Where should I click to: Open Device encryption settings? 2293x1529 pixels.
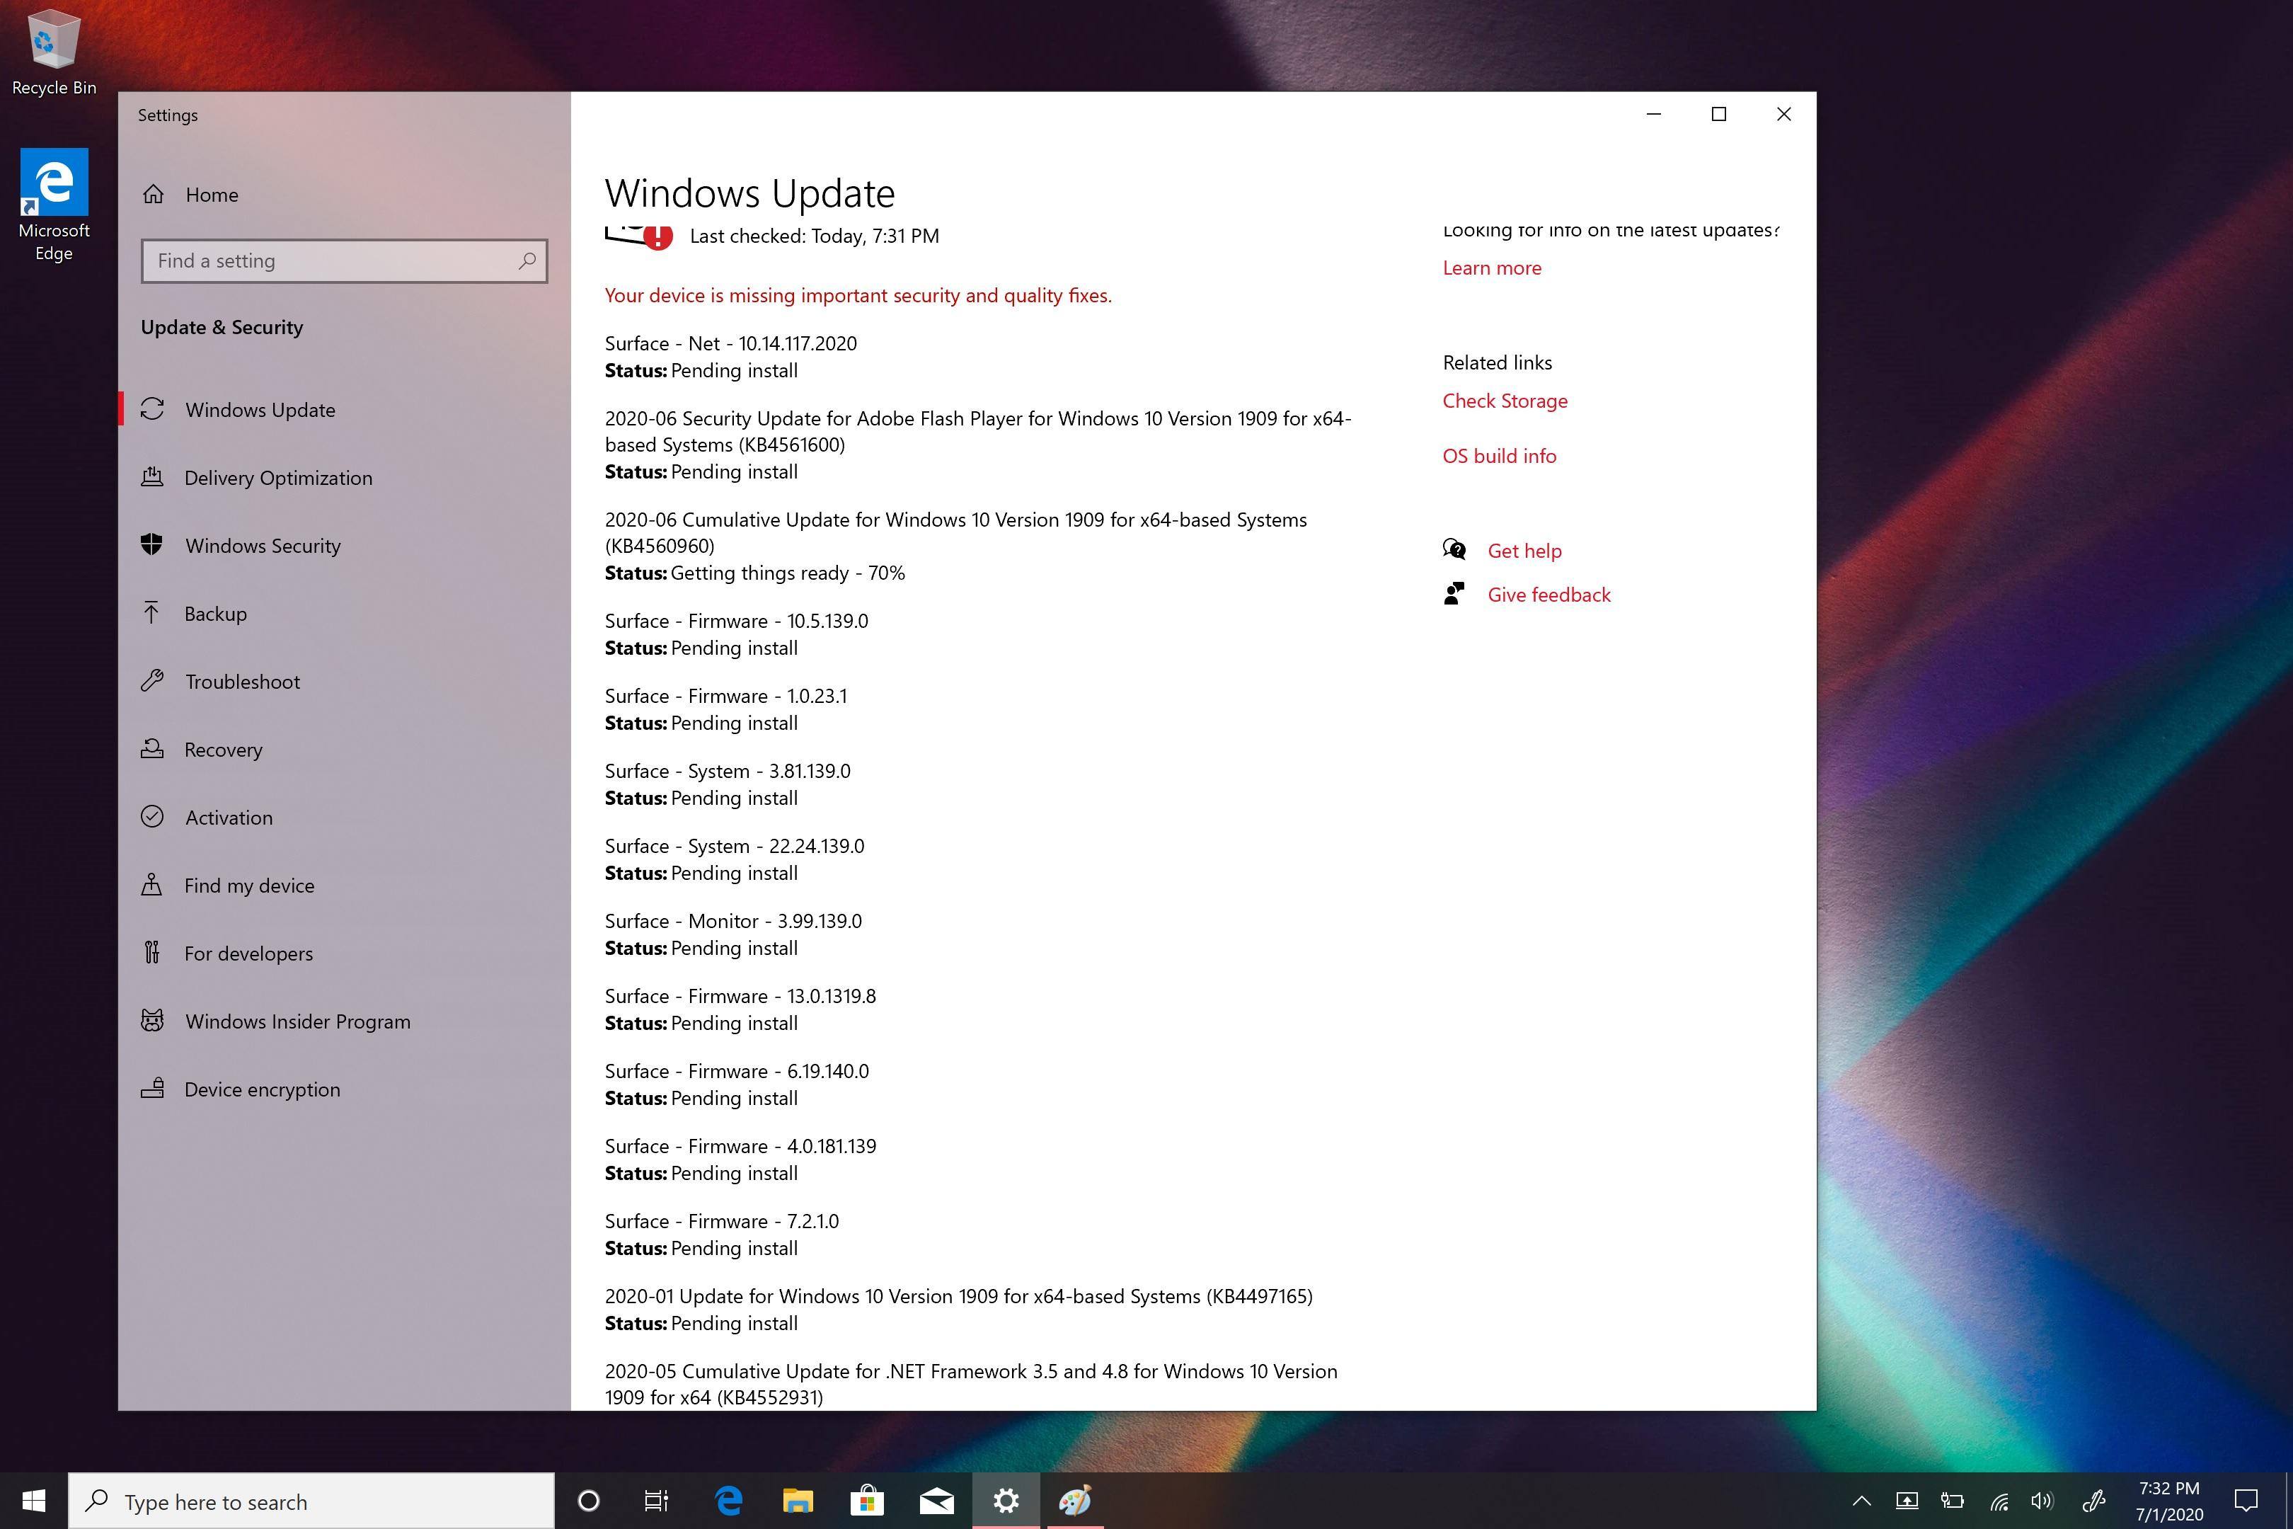point(263,1089)
